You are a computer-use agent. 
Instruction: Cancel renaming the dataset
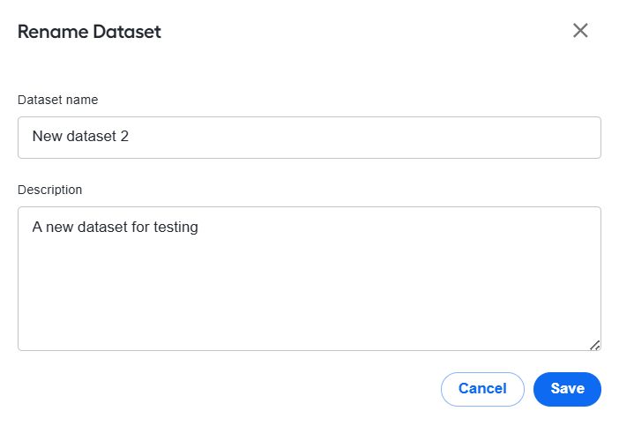(482, 389)
